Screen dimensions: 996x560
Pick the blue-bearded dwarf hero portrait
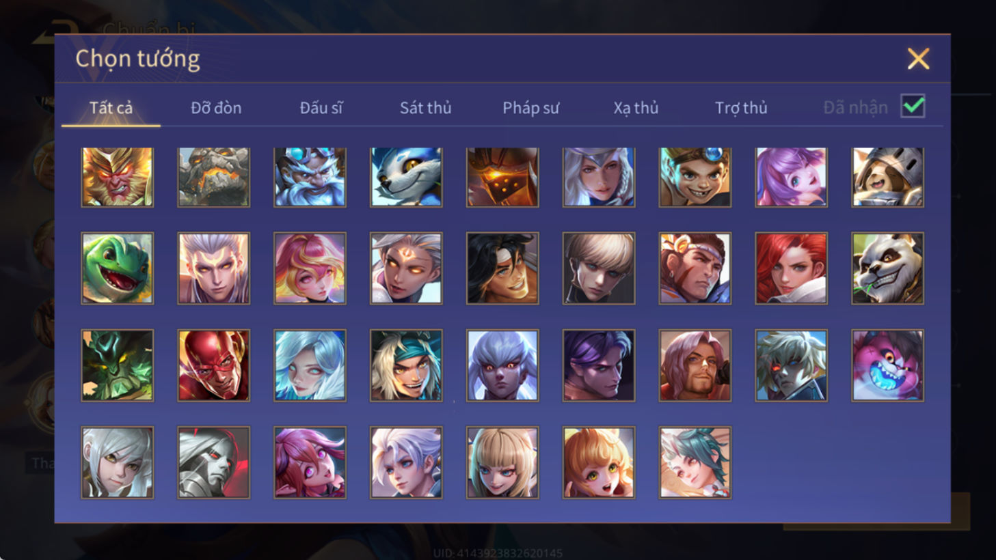click(310, 177)
